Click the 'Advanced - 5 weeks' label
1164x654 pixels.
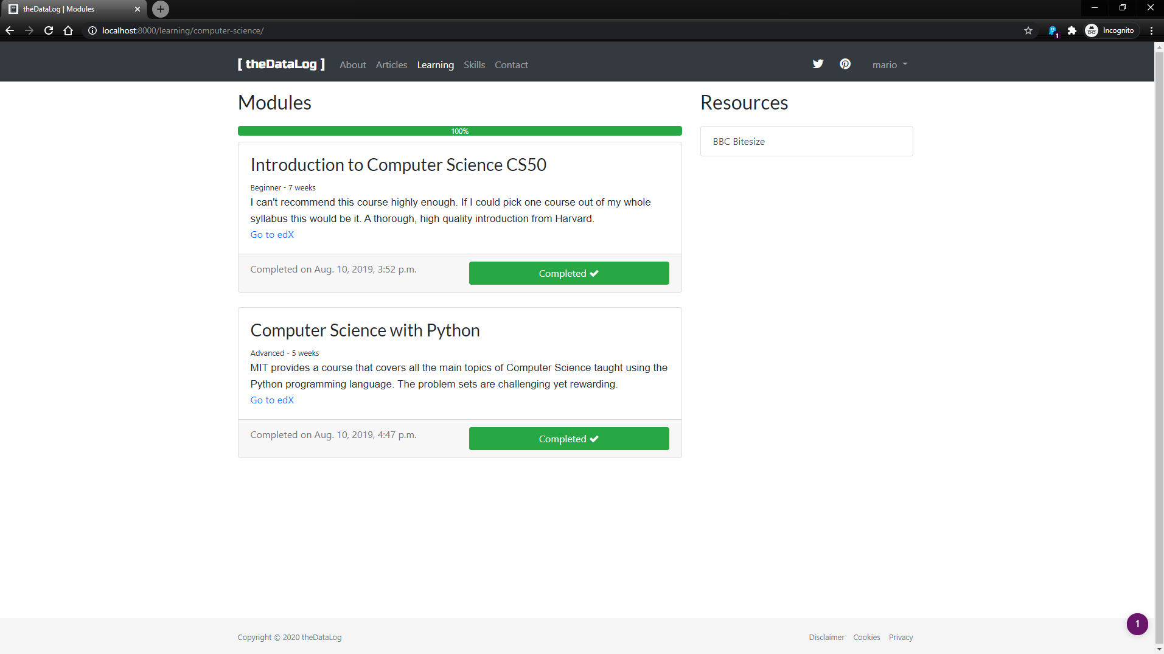tap(285, 353)
